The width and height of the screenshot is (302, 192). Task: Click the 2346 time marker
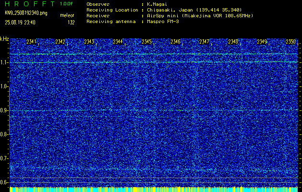(175, 42)
